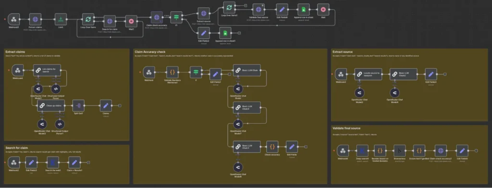The width and height of the screenshot is (492, 188).
Task: Select the Split Out1 node
Action: pos(78,106)
